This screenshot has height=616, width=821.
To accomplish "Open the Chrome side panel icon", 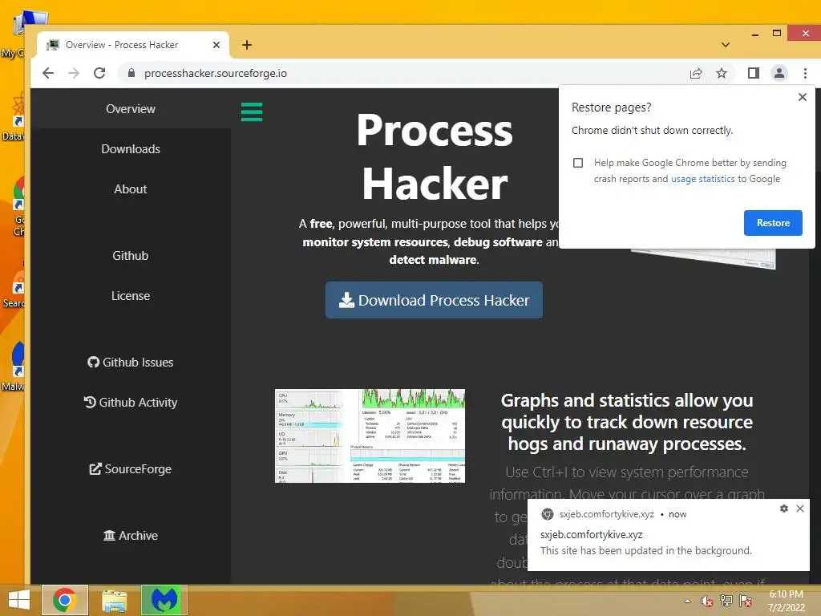I will pyautogui.click(x=754, y=73).
